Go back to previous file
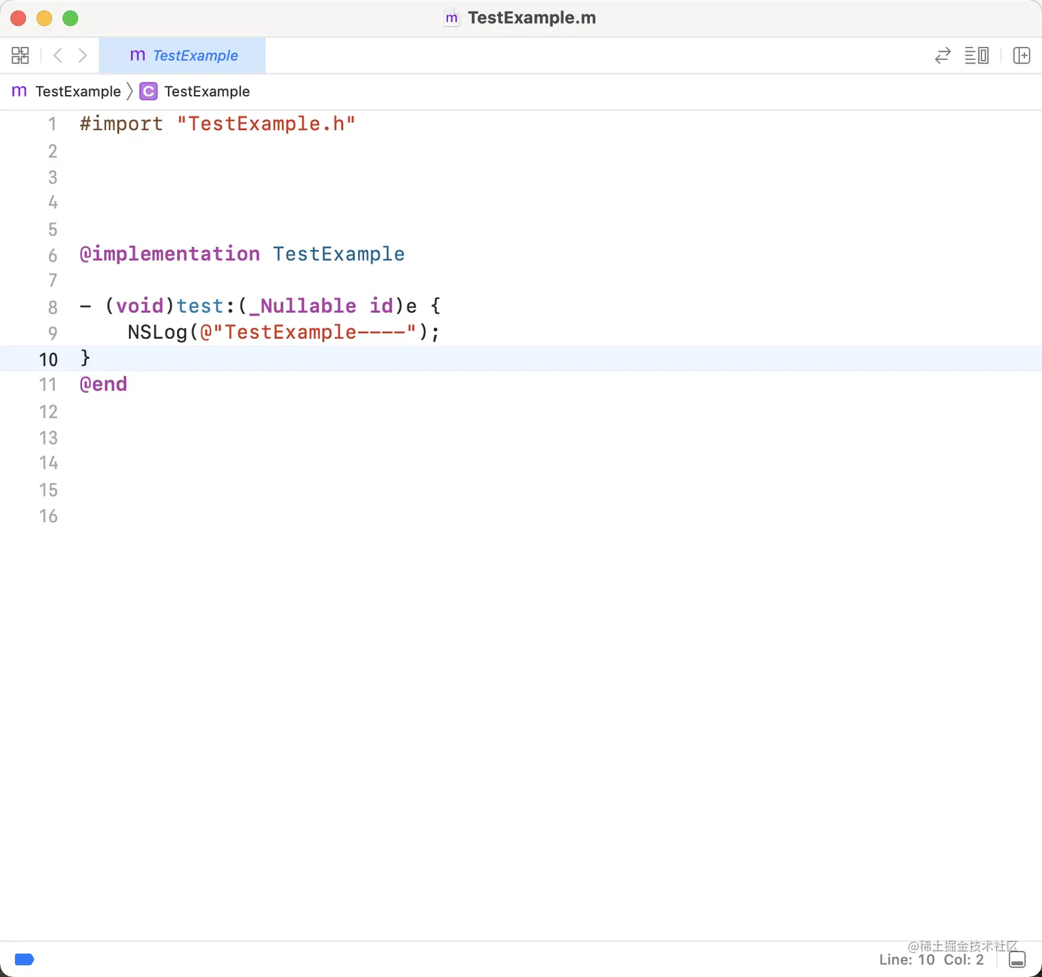 tap(58, 55)
